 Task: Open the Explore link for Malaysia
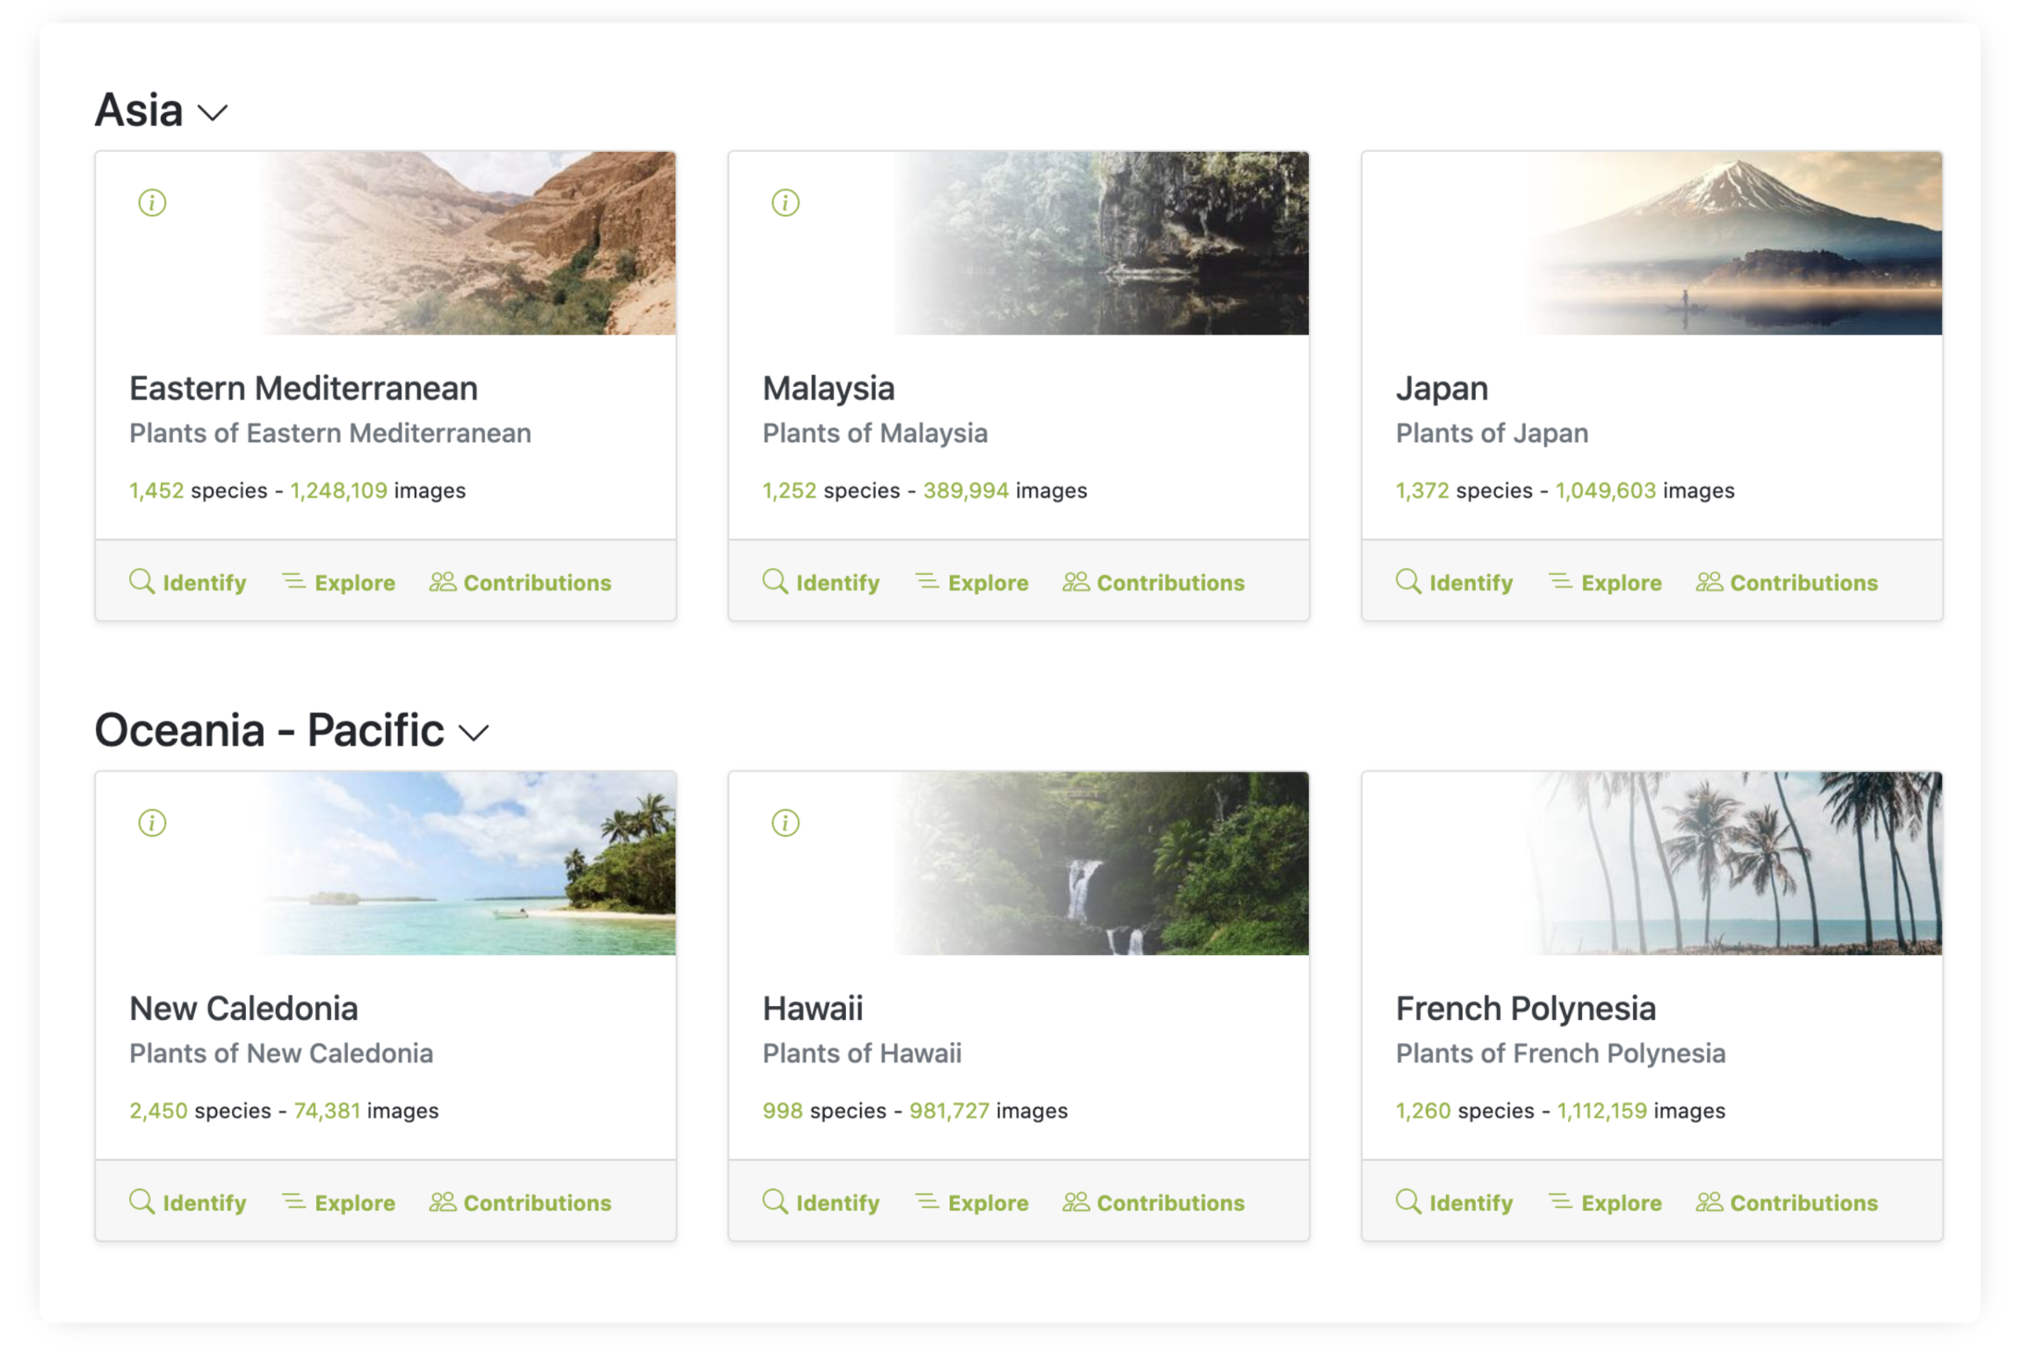[x=971, y=583]
